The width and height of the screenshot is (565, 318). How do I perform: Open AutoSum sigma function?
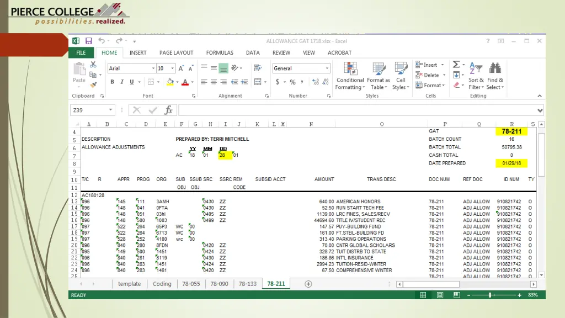456,65
